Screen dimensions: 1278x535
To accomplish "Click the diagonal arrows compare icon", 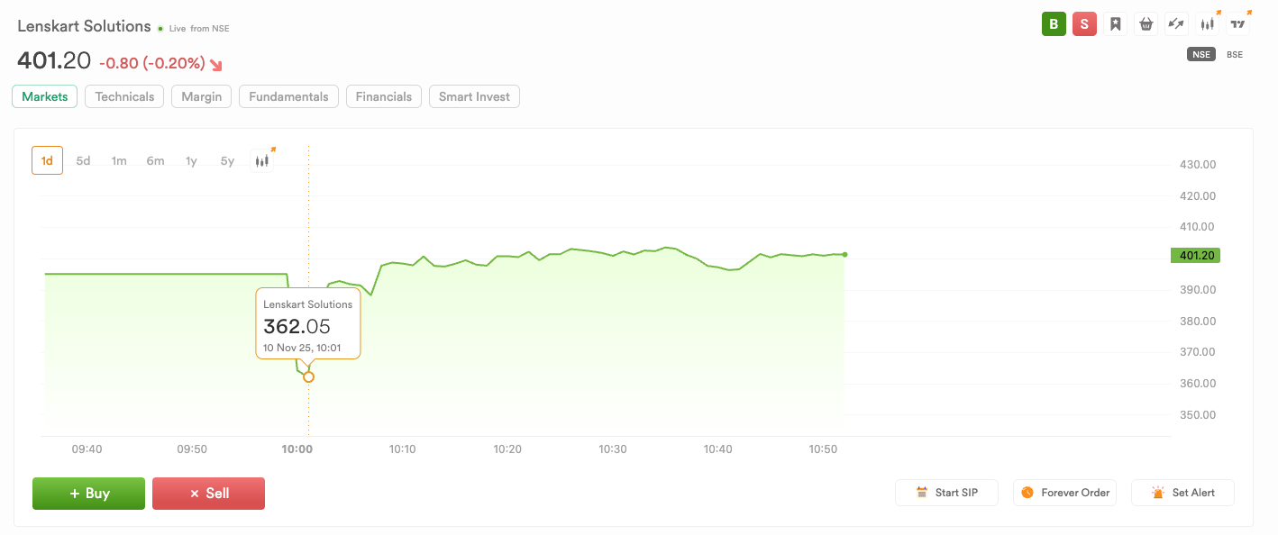I will [x=1175, y=24].
